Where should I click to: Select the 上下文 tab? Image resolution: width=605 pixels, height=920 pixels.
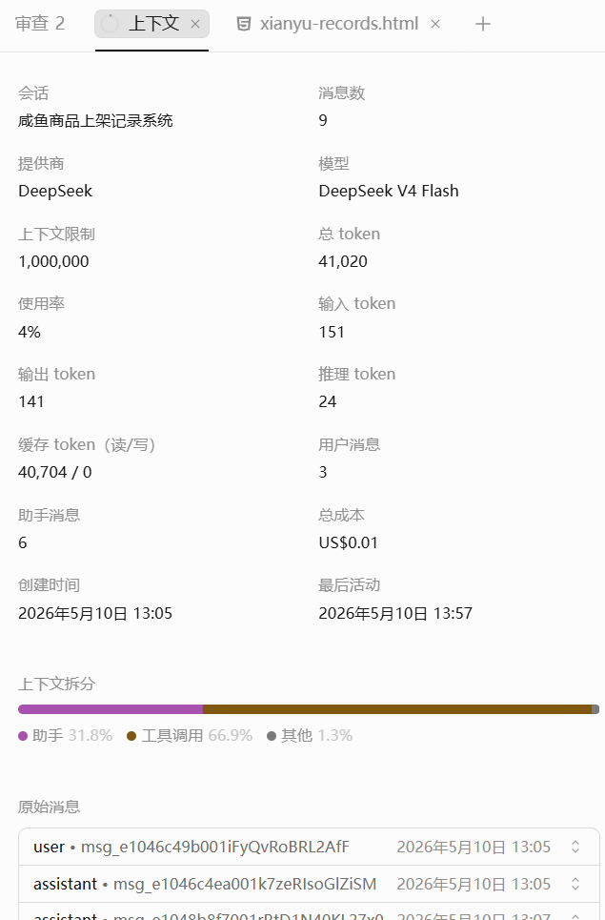[151, 24]
